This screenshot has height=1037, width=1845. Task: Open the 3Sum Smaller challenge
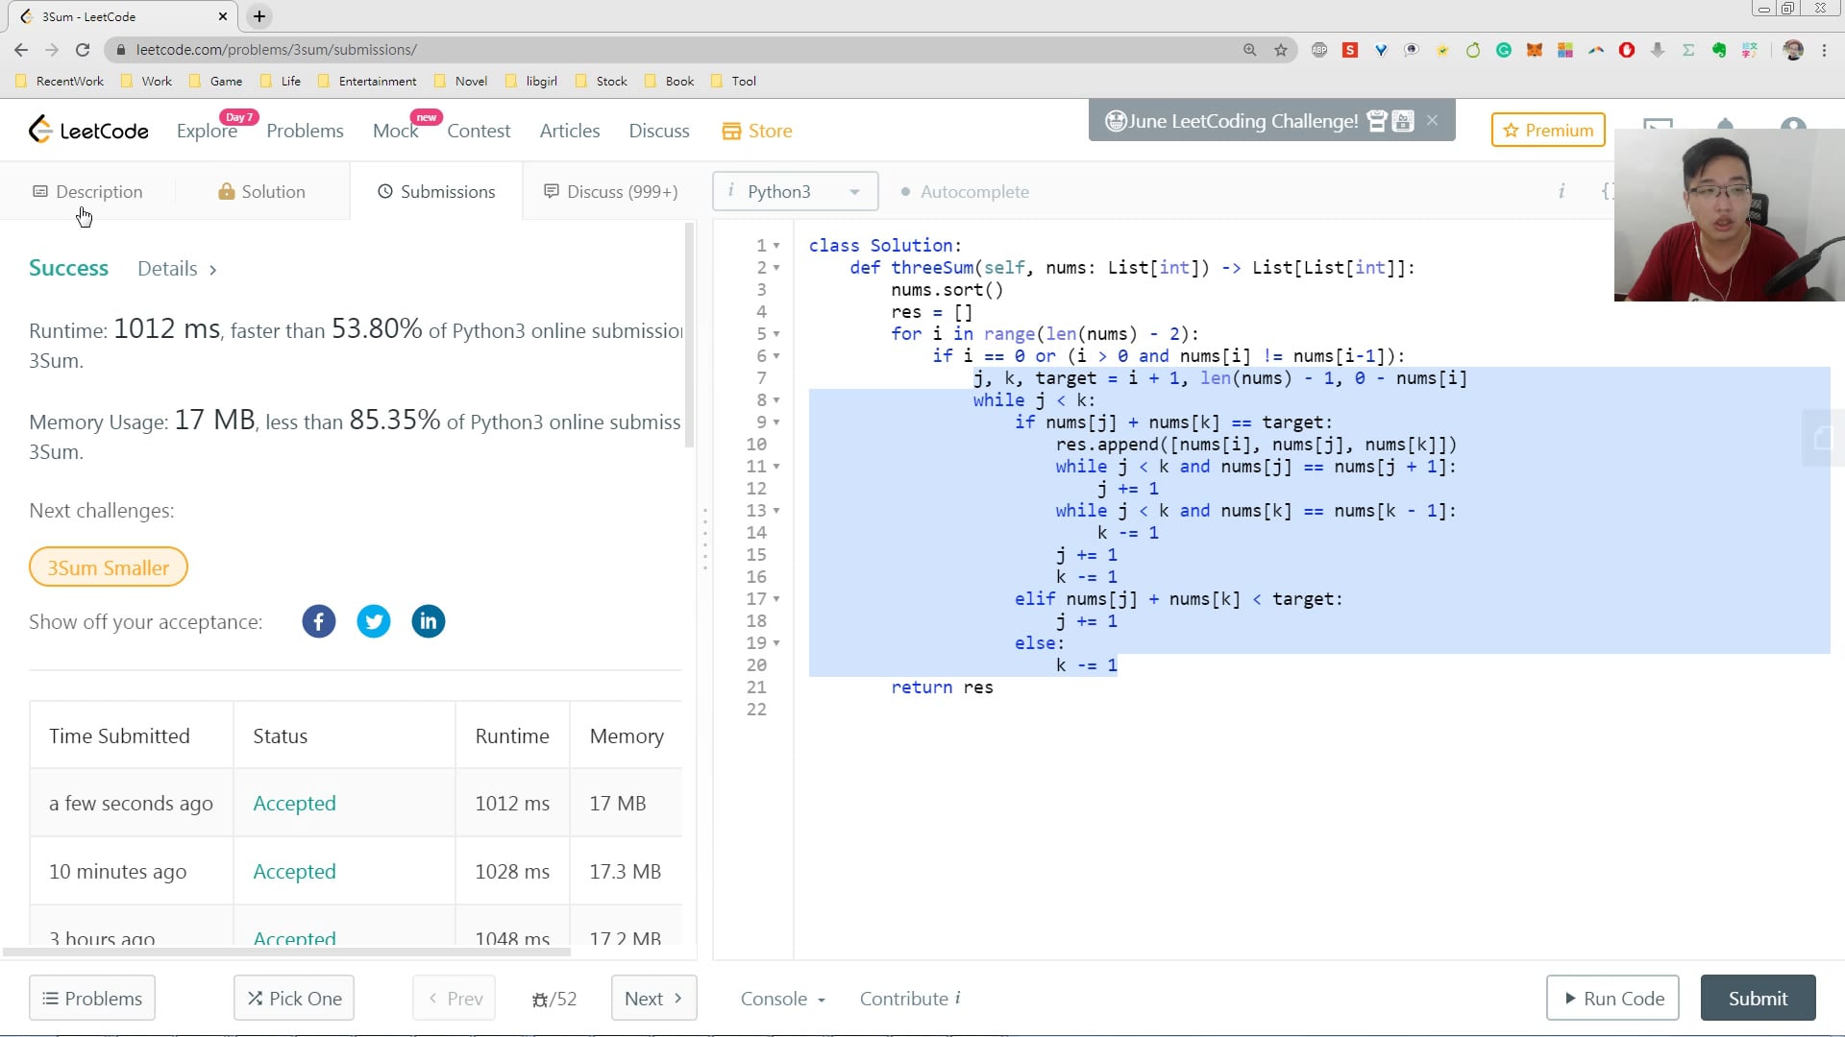[x=109, y=567]
